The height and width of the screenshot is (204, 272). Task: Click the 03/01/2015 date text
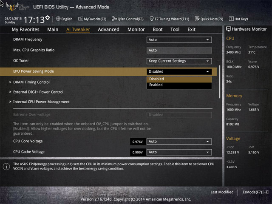pyautogui.click(x=13, y=18)
